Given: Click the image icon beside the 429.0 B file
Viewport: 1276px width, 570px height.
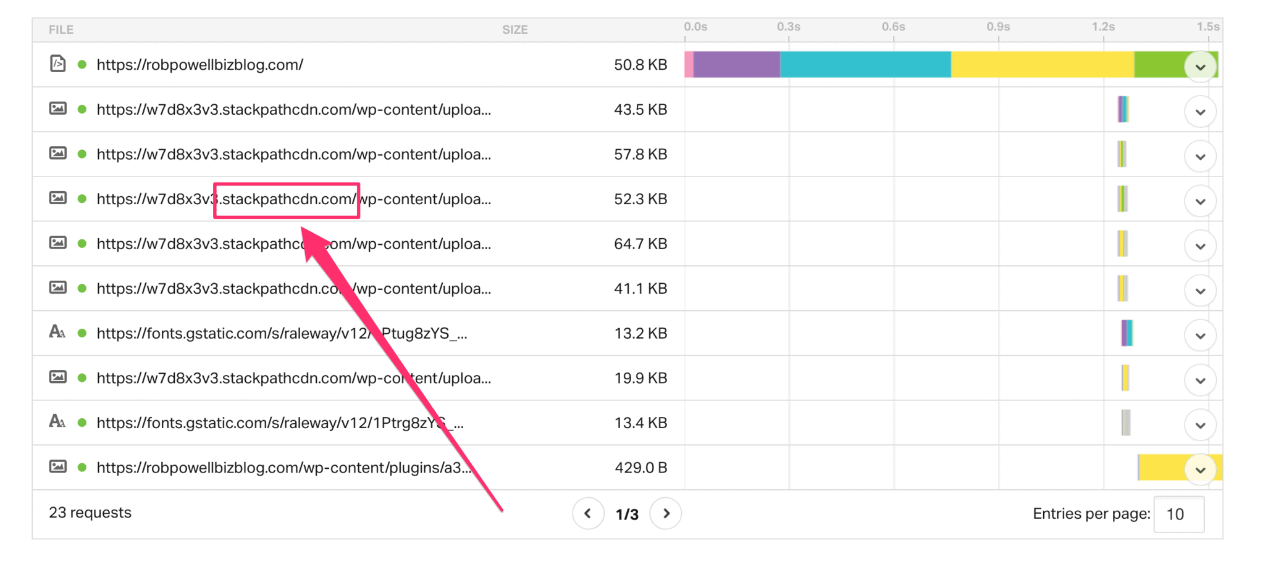Looking at the screenshot, I should point(57,467).
